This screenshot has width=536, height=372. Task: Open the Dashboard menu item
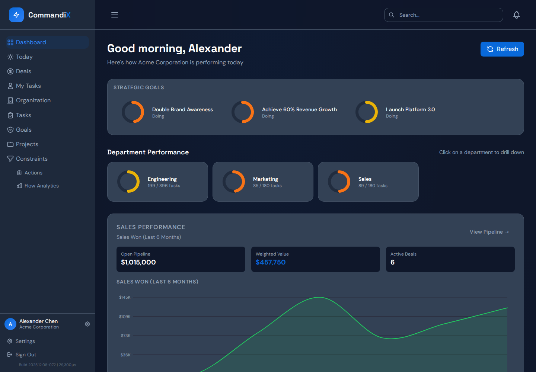[48, 42]
